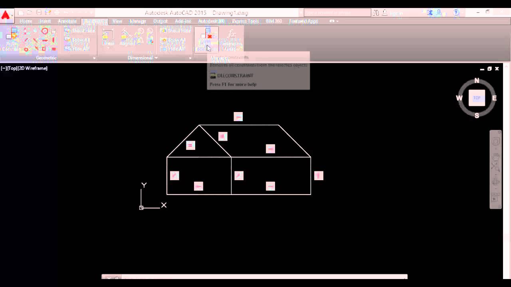Screen dimensions: 511x287
Task: Show All geometric constraints
Action: point(77,40)
